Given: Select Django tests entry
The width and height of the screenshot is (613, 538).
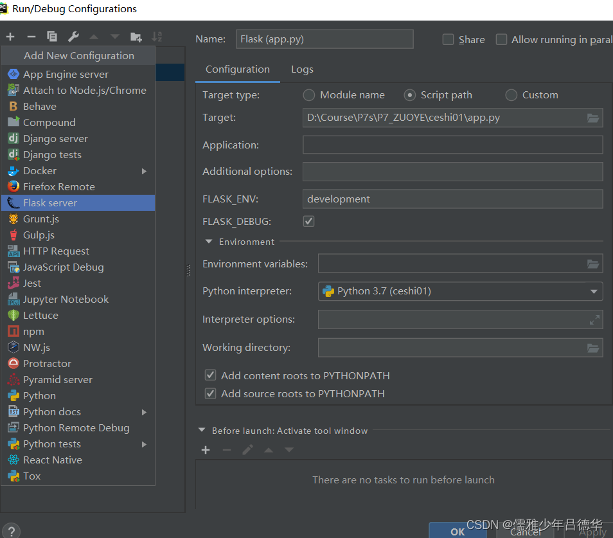Looking at the screenshot, I should coord(78,154).
